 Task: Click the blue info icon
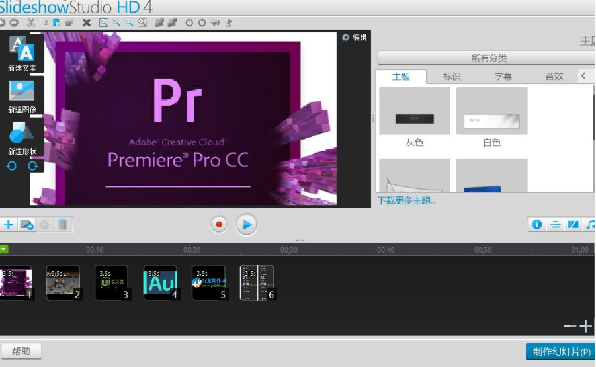(536, 225)
